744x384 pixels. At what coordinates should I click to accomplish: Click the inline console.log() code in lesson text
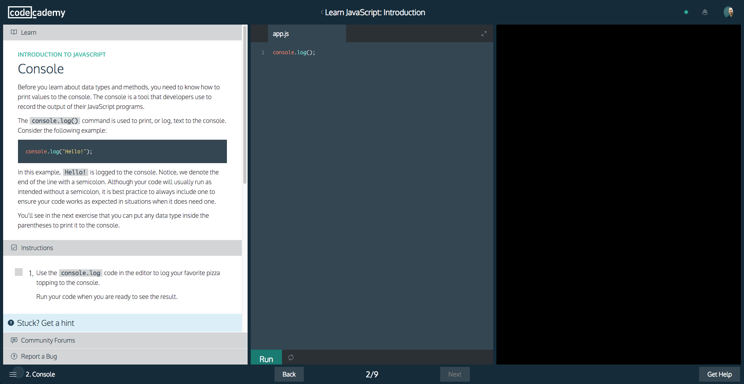(55, 121)
